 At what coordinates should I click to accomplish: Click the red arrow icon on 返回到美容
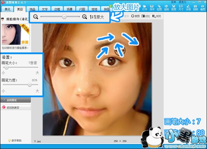(x=4, y=107)
